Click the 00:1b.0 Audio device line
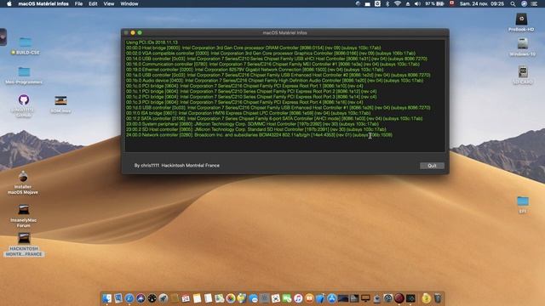This screenshot has height=306, width=545. (x=274, y=81)
